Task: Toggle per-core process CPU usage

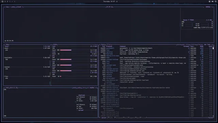Action: coord(186,44)
